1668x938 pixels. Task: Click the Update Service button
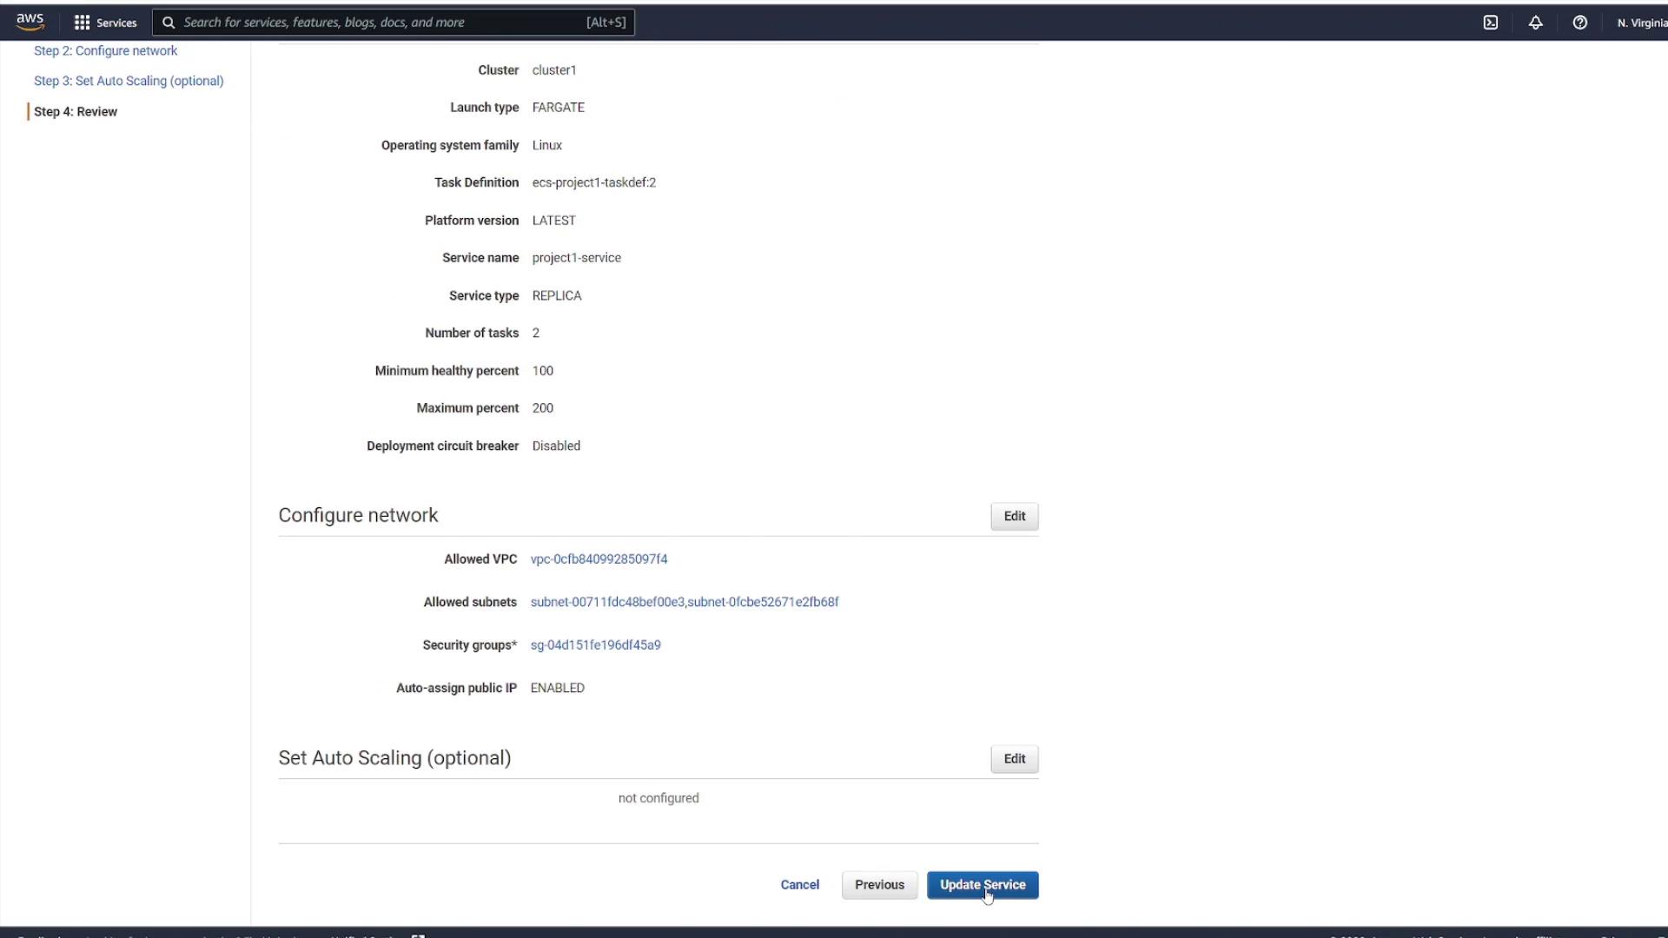(982, 884)
